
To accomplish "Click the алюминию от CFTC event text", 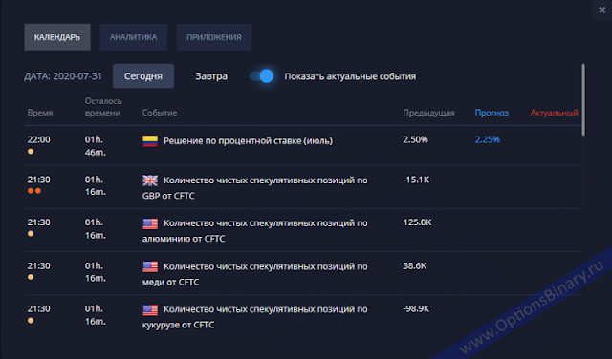I will click(x=255, y=231).
